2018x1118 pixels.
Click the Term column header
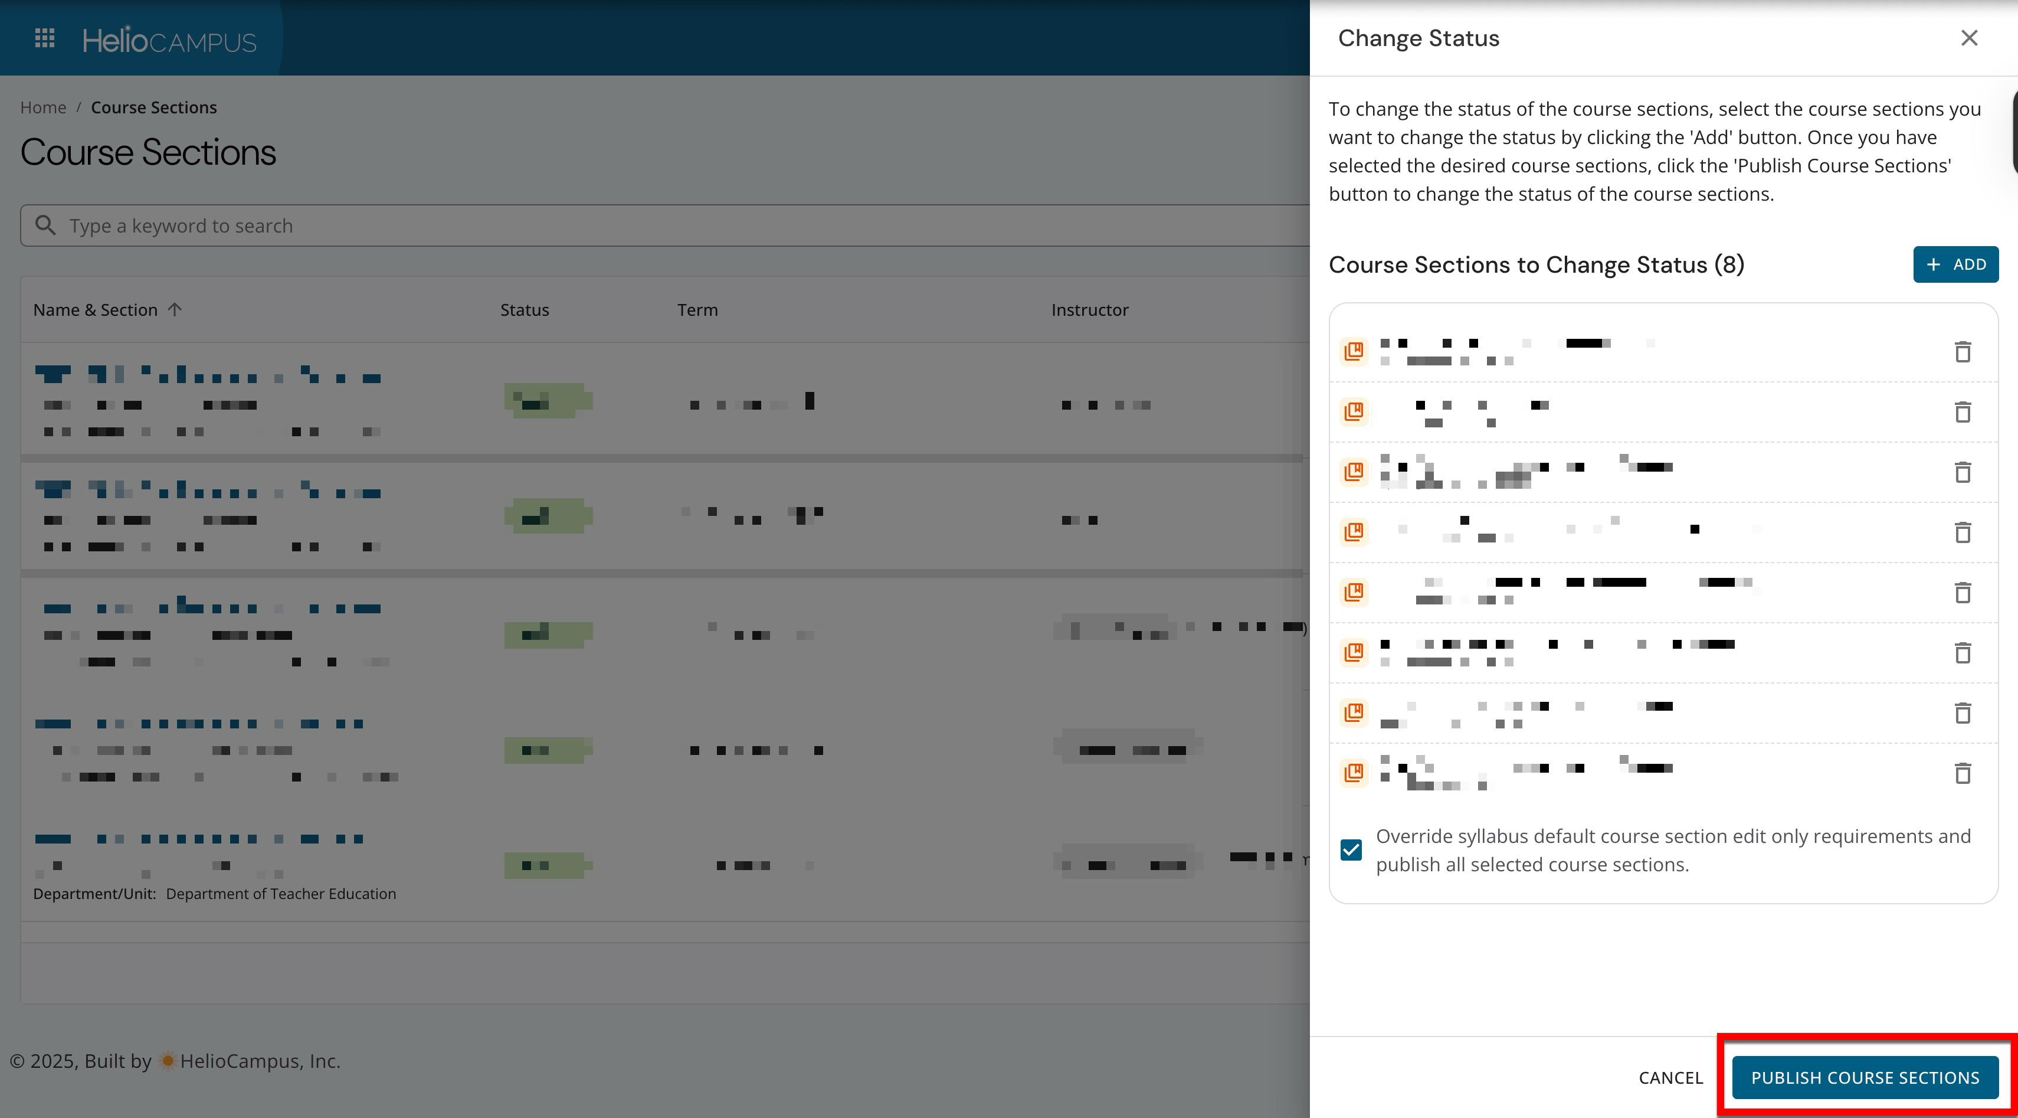[697, 310]
